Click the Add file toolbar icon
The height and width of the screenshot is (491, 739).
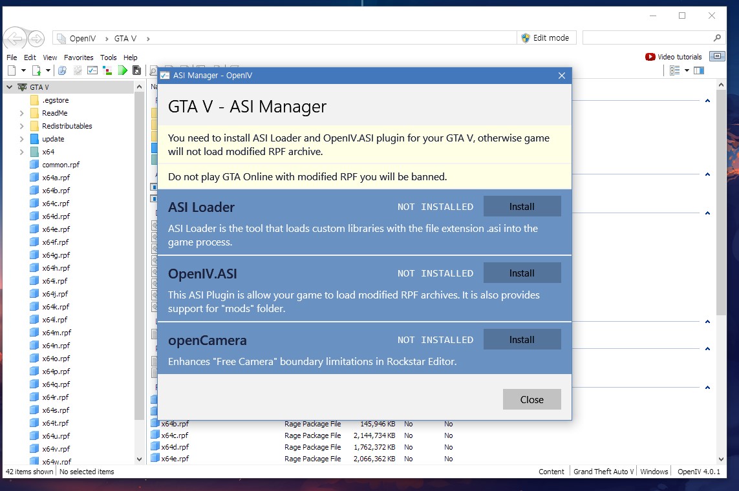(x=36, y=70)
